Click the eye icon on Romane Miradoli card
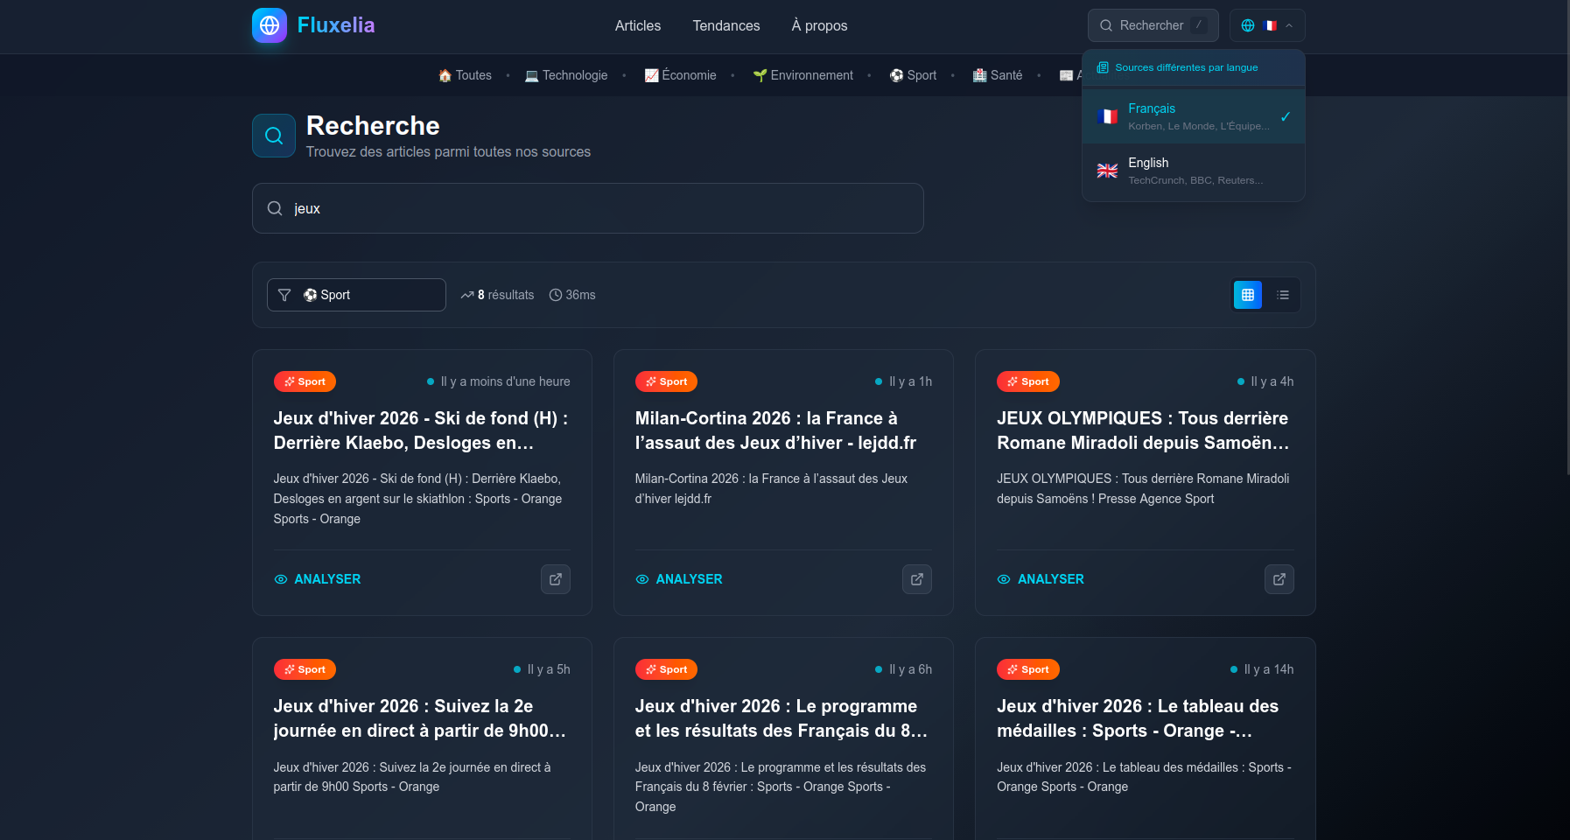Image resolution: width=1570 pixels, height=840 pixels. (1004, 579)
